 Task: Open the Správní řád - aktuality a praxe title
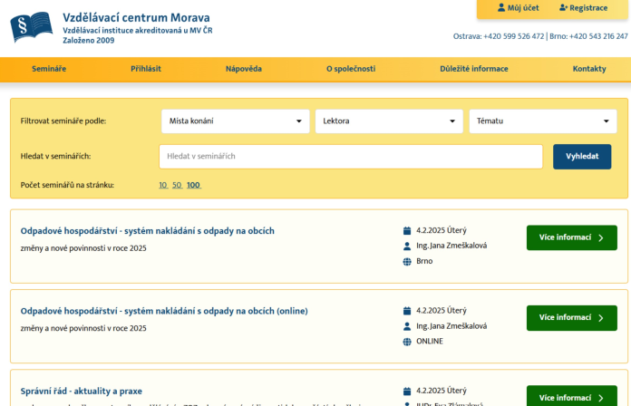tap(82, 391)
